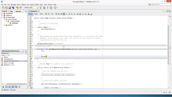
Task: Open the Output window button
Action: (13, 90)
